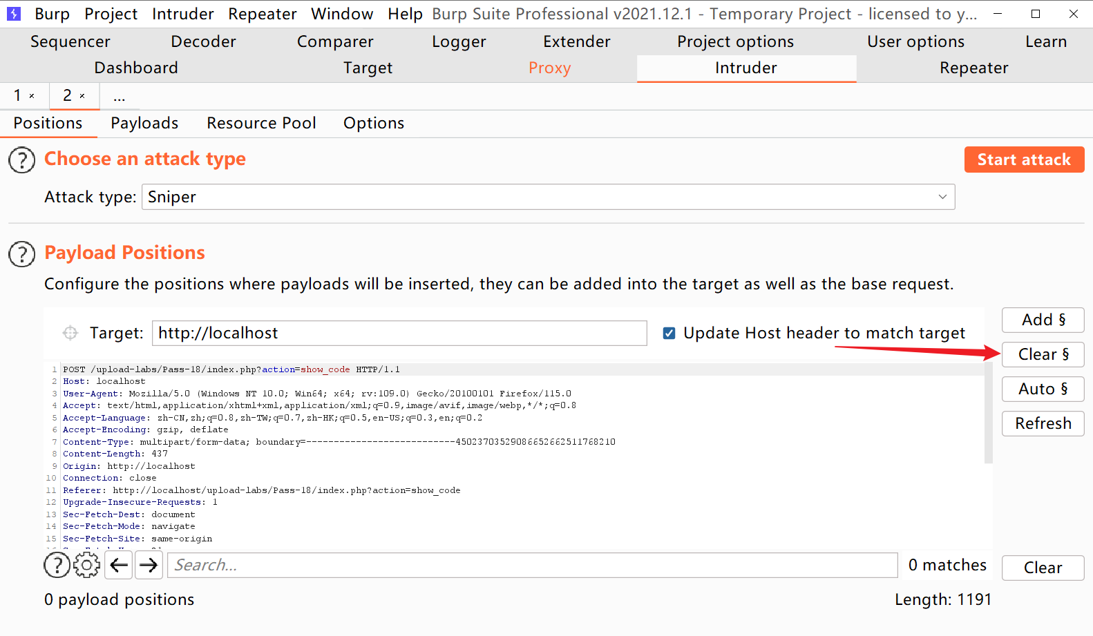Open the Help menu

click(405, 14)
